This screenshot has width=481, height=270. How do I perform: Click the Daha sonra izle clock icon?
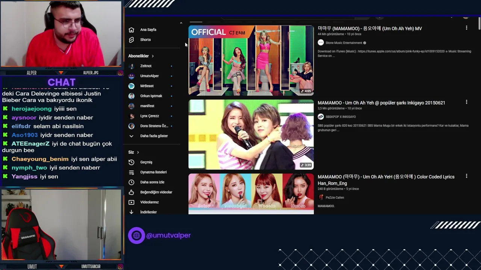131,182
